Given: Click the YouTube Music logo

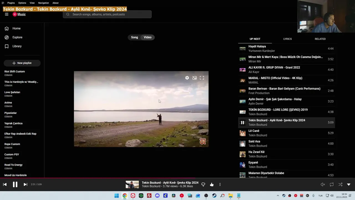Looking at the screenshot, I should (x=19, y=14).
